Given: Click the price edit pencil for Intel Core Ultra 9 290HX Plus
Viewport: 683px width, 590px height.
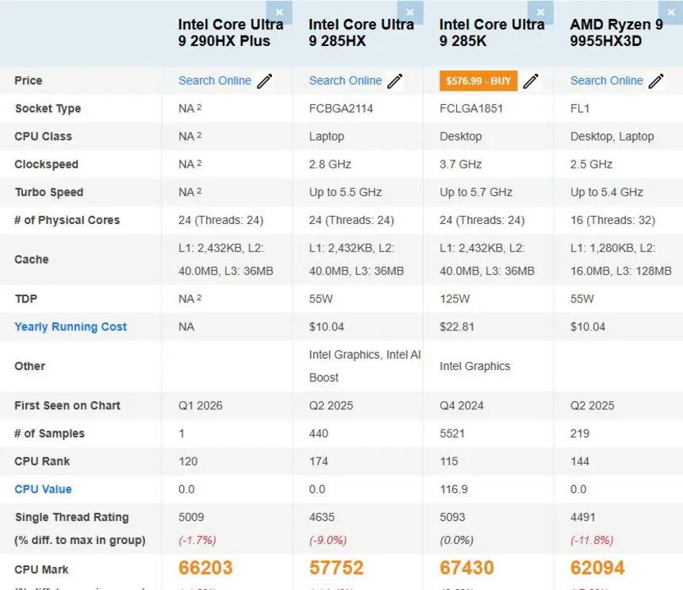Looking at the screenshot, I should (264, 80).
